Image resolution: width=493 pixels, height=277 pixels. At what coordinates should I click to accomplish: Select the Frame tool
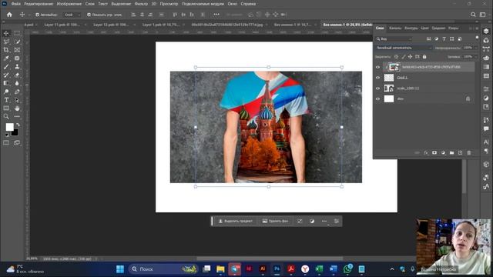click(17, 50)
